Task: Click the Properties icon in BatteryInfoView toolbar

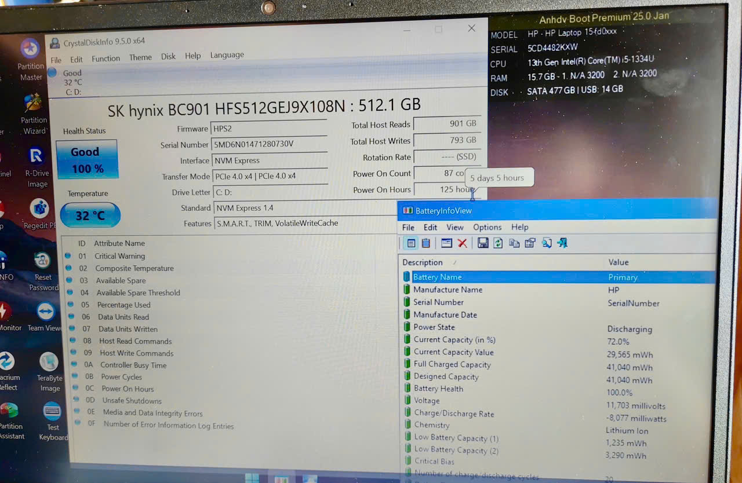Action: [530, 243]
